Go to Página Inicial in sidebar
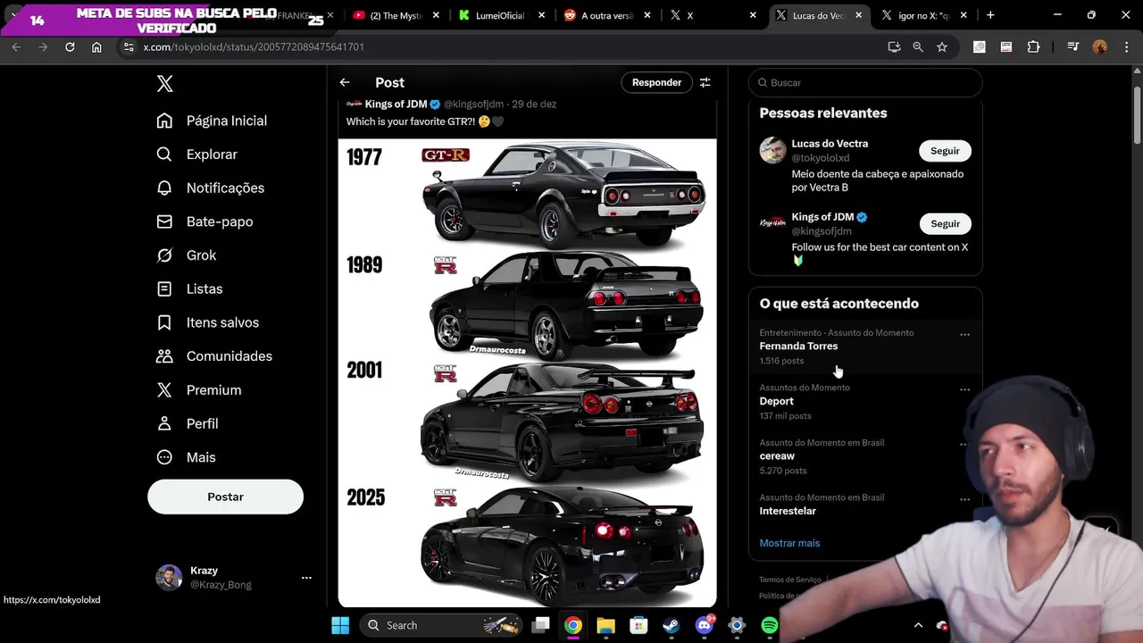 point(212,121)
